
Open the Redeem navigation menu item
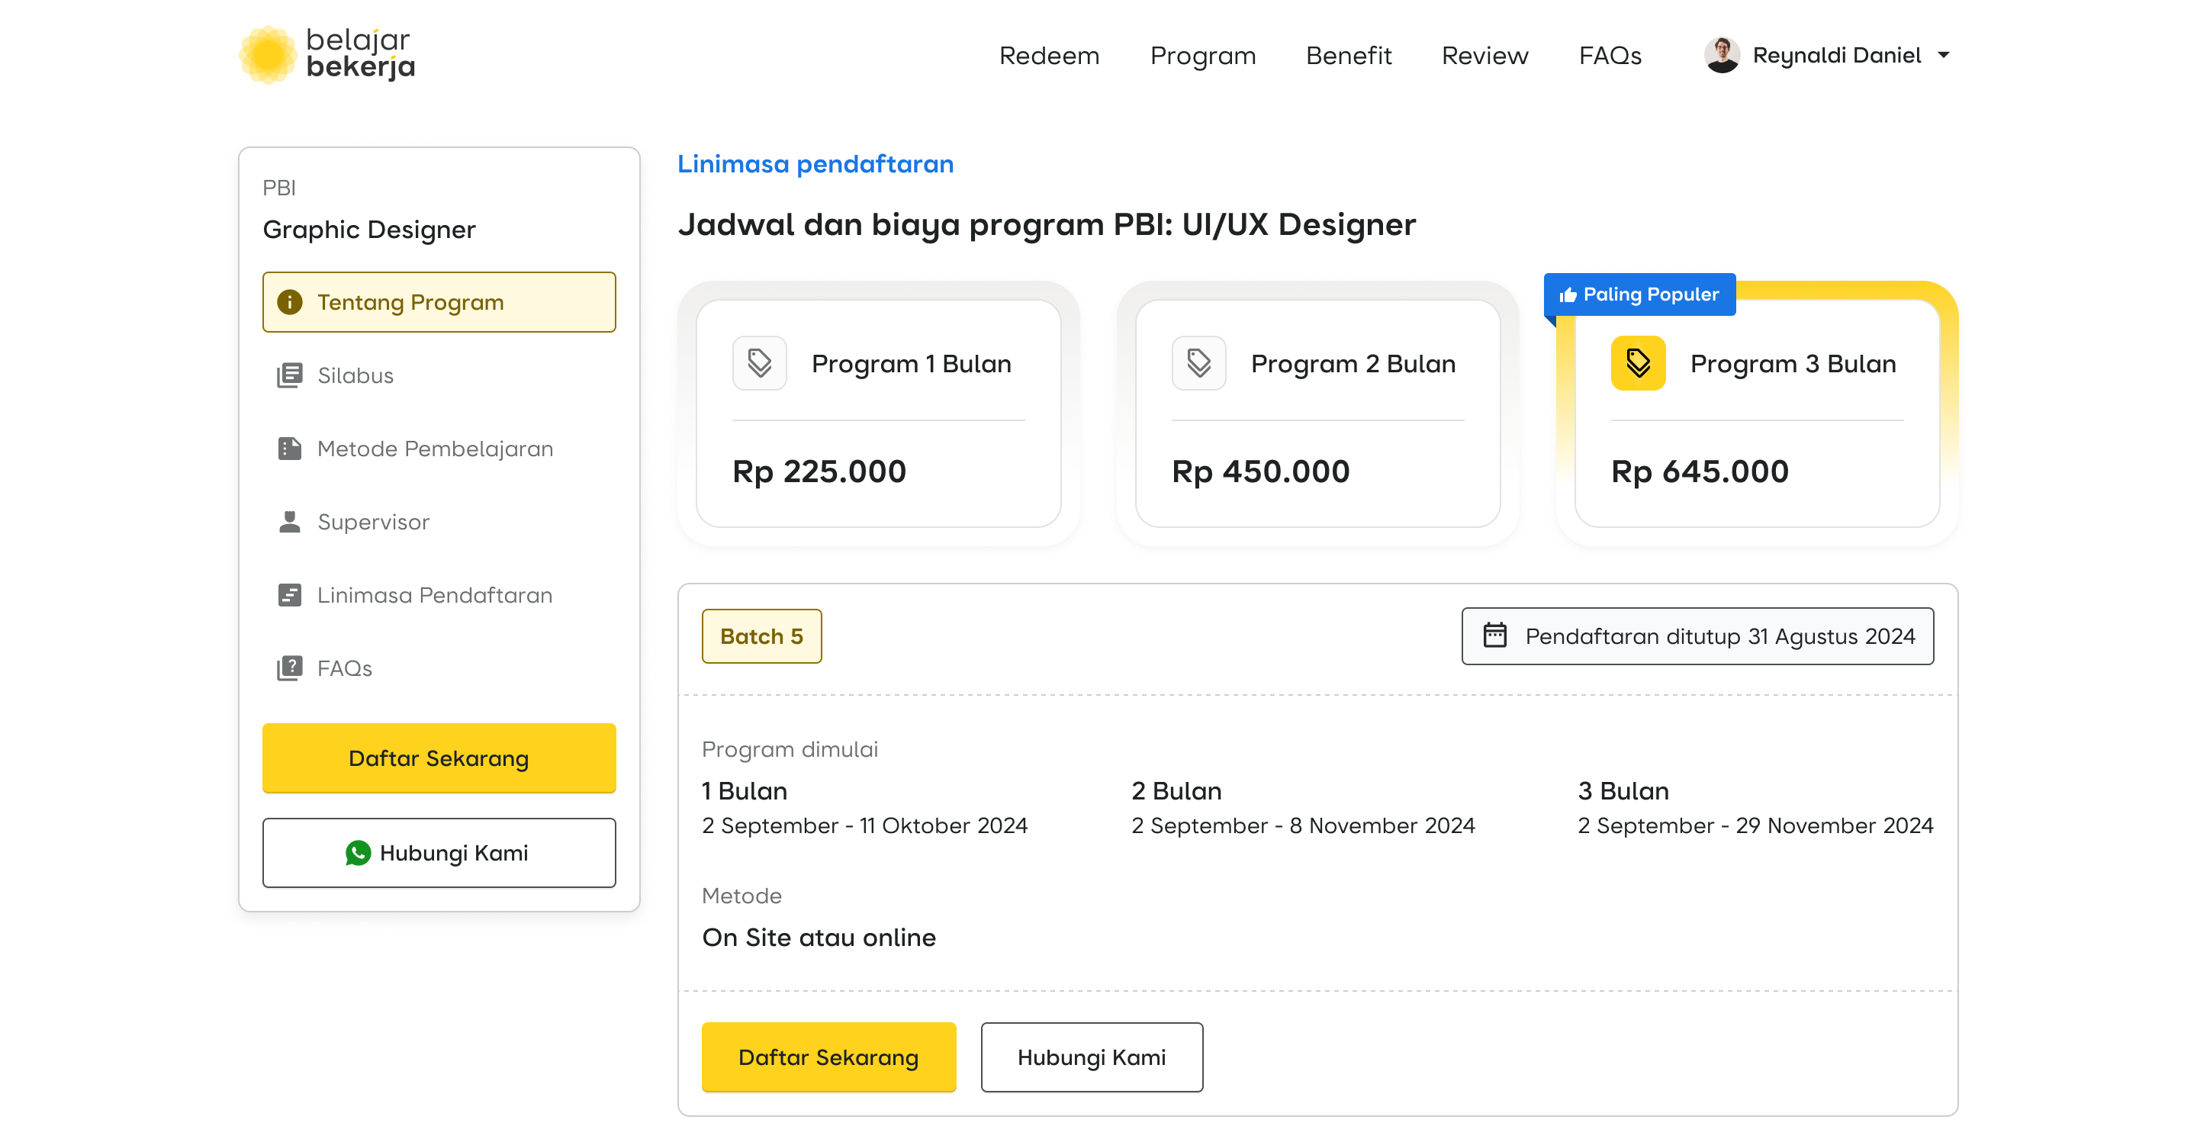pyautogui.click(x=1048, y=56)
